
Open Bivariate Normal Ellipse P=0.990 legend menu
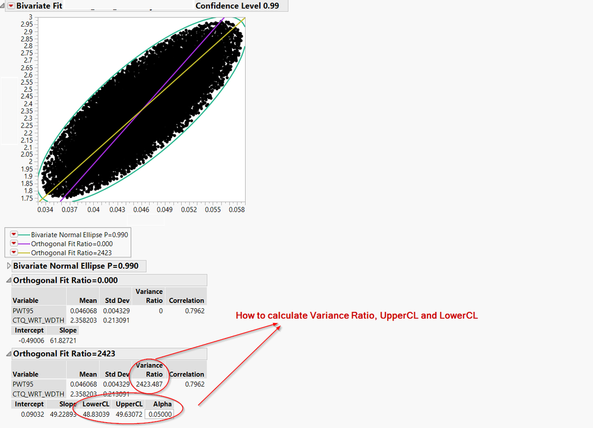[14, 235]
